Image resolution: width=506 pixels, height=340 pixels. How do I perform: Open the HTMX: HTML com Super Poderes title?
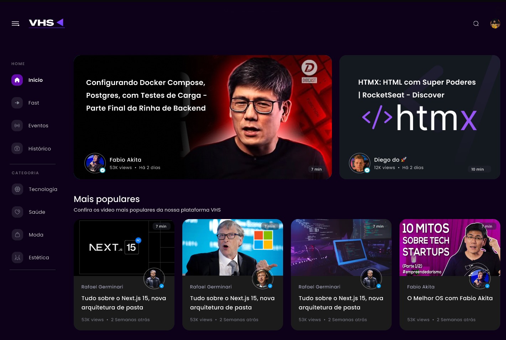coord(417,89)
